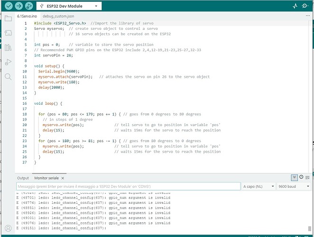Open the ESP32 Dev Module board selector

(69, 6)
